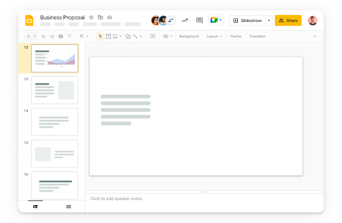Open the Transition panel
This screenshot has height=223, width=342.
pos(258,36)
